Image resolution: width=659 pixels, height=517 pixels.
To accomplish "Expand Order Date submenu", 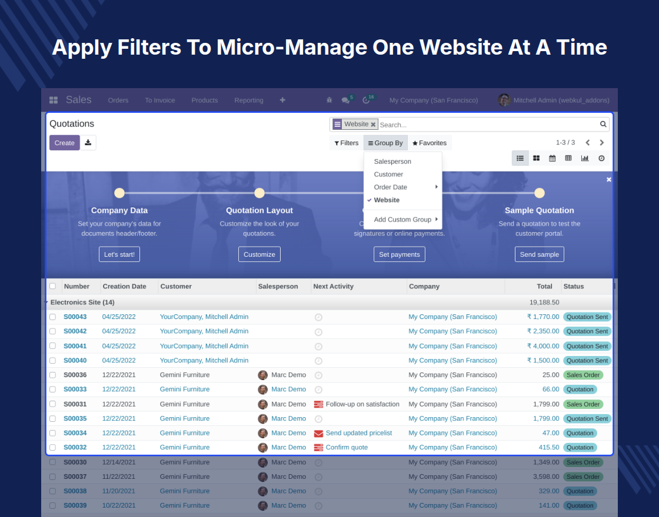I will 404,187.
